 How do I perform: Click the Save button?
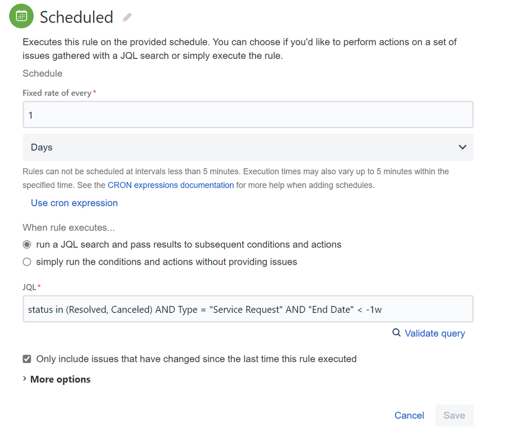[454, 415]
